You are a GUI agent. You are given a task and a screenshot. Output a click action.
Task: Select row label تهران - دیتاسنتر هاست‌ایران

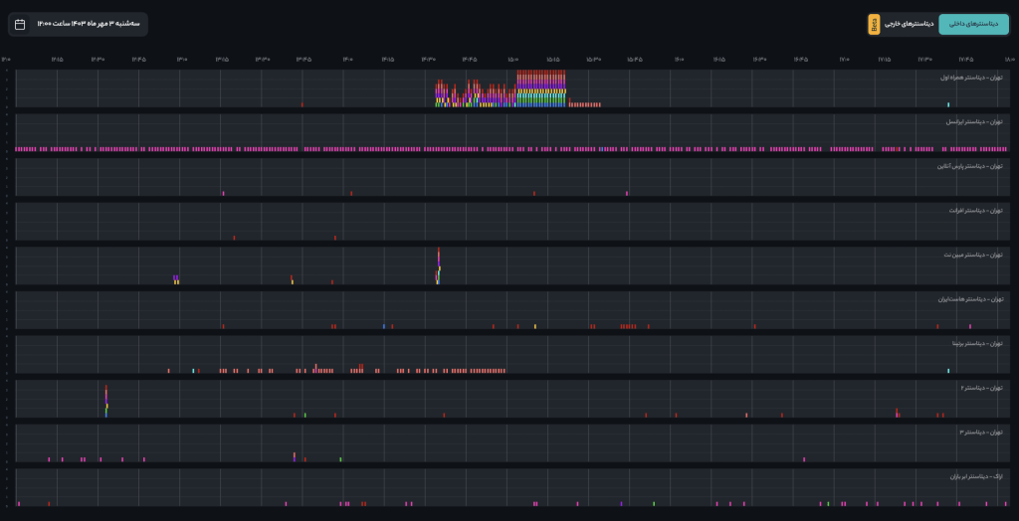click(970, 299)
